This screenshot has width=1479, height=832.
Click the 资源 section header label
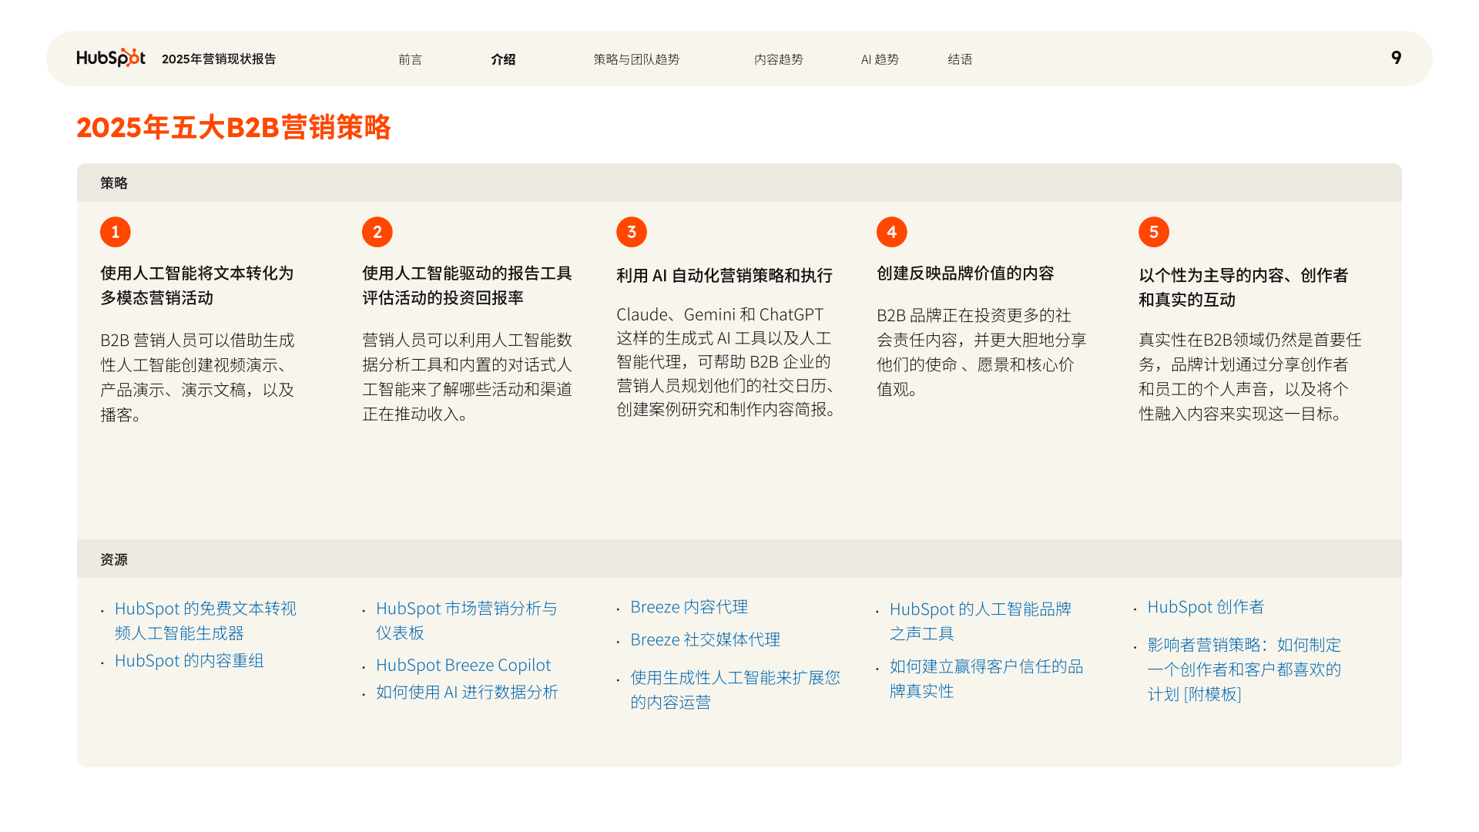coord(114,559)
